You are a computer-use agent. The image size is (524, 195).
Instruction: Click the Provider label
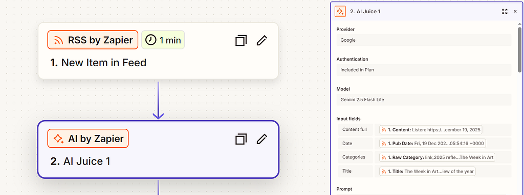click(345, 30)
